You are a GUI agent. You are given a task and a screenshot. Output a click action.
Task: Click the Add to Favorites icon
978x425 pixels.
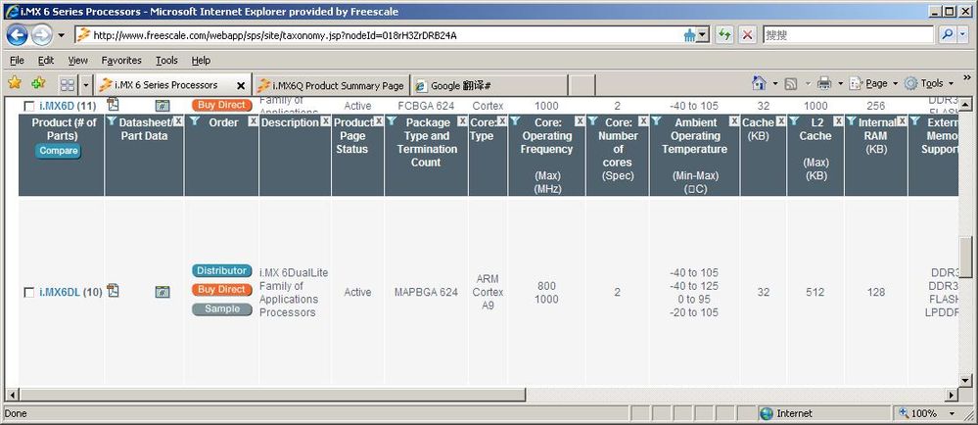(x=39, y=83)
